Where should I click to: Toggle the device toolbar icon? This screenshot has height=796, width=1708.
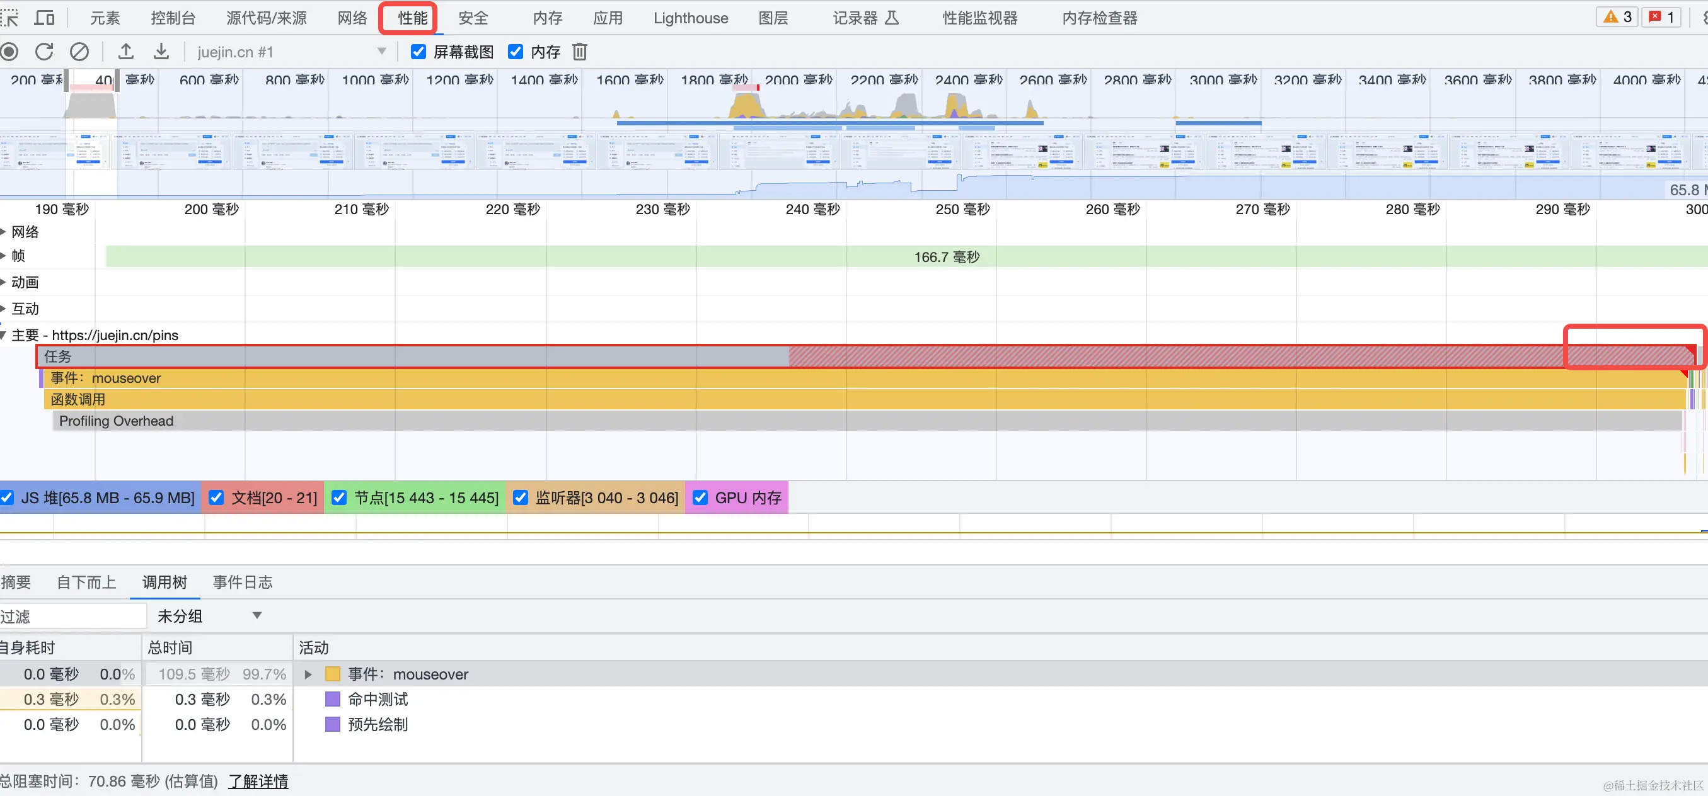(44, 18)
